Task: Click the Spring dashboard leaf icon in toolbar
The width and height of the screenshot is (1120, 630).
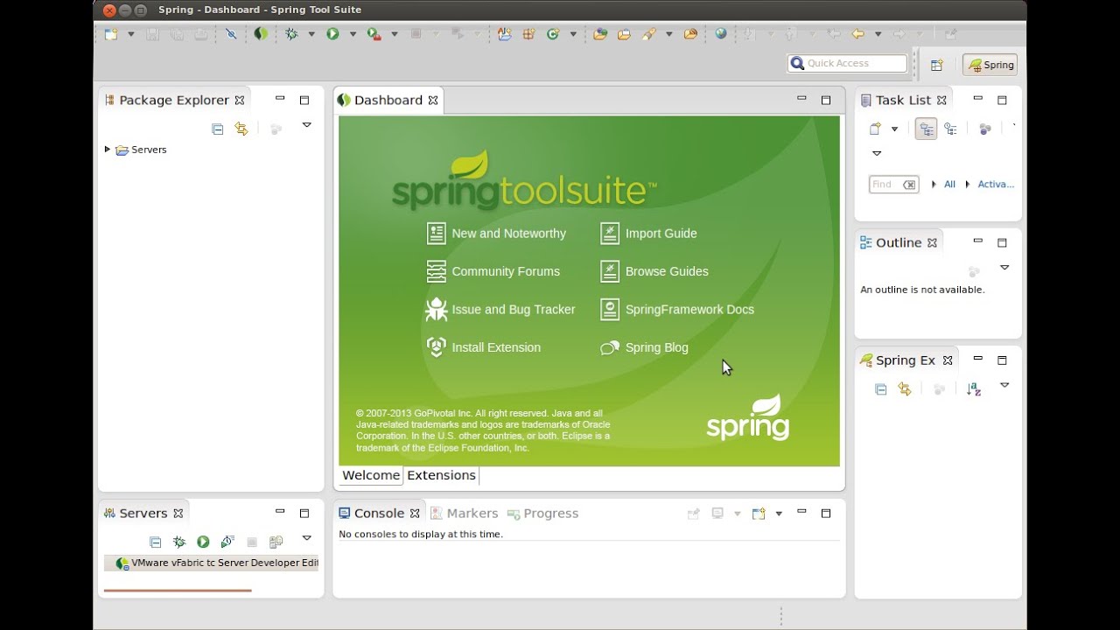Action: pyautogui.click(x=261, y=34)
